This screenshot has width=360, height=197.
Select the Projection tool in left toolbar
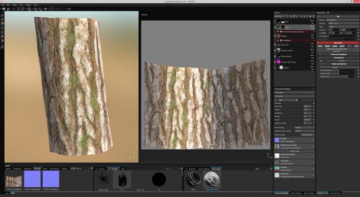pos(2,23)
